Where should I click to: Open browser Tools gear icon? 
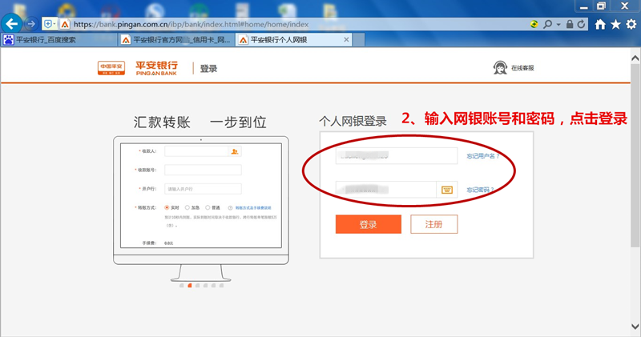(x=631, y=25)
